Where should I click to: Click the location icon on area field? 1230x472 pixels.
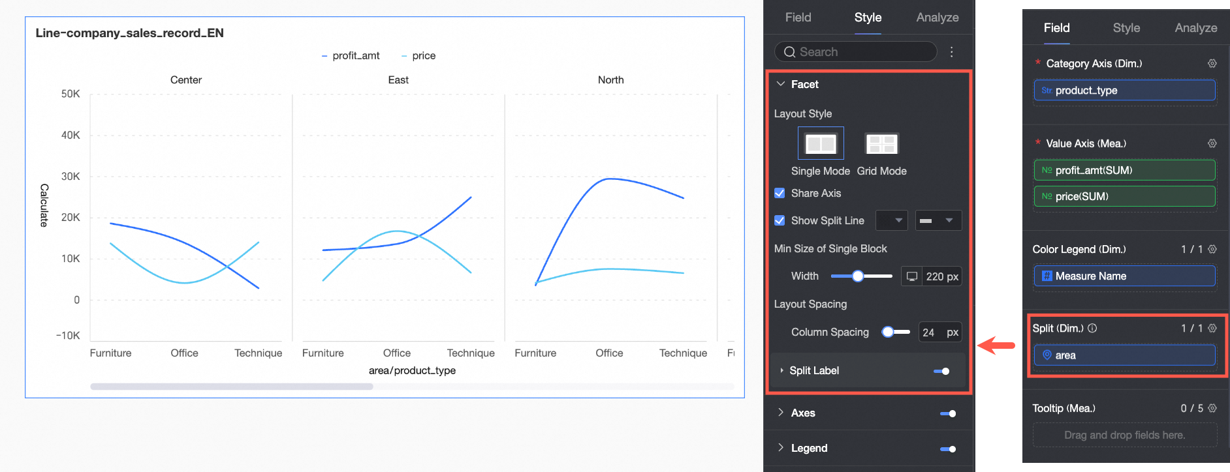(1047, 355)
